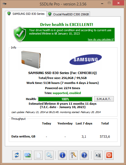Click the 'SAMSUNG SSD 830 Series (Fw: CXM03B1Q)' title

(62, 73)
